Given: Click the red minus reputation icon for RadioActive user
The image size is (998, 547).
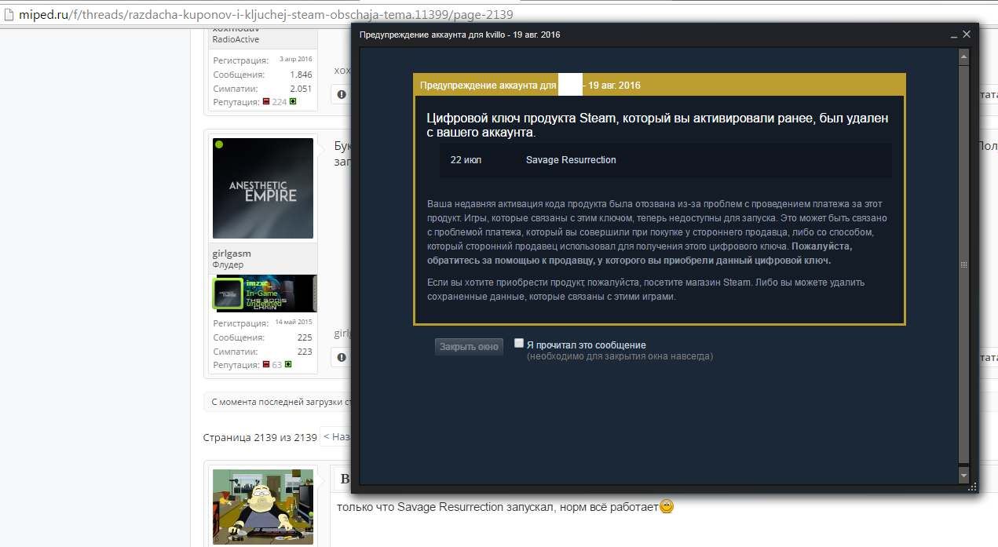Looking at the screenshot, I should 266,102.
